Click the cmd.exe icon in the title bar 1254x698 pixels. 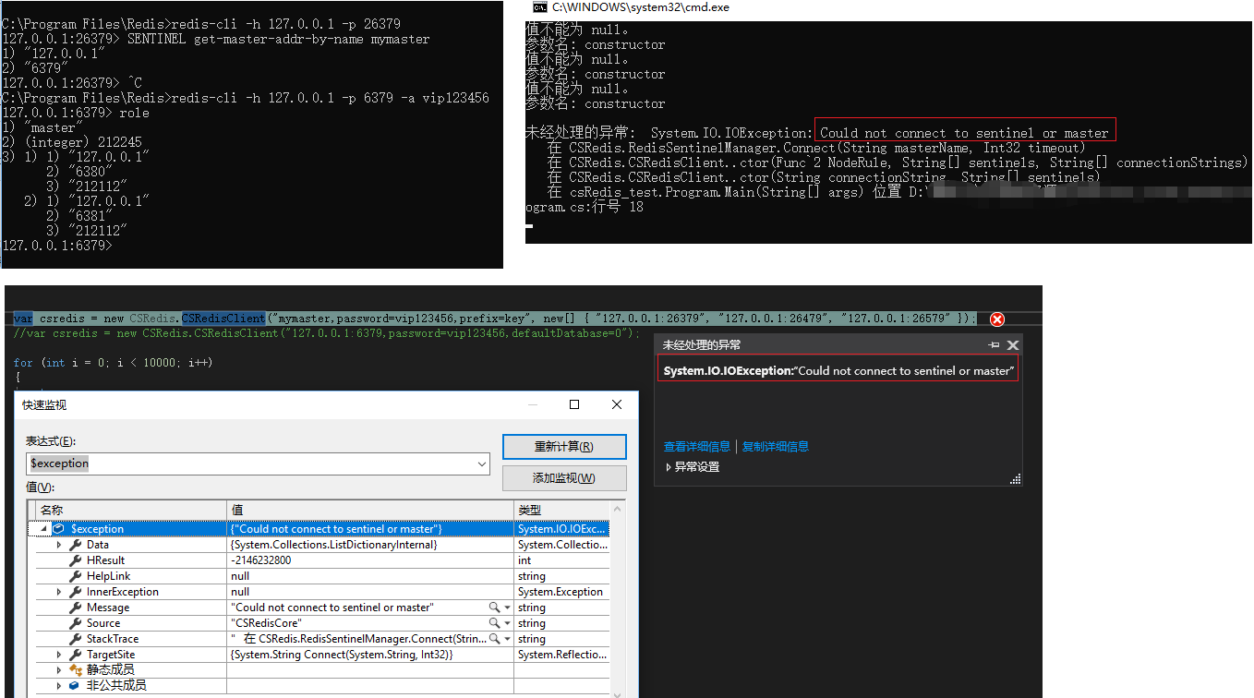point(539,7)
